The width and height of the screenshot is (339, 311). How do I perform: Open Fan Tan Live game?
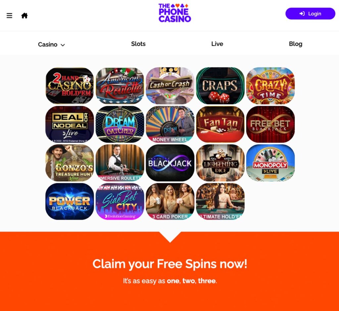click(220, 124)
